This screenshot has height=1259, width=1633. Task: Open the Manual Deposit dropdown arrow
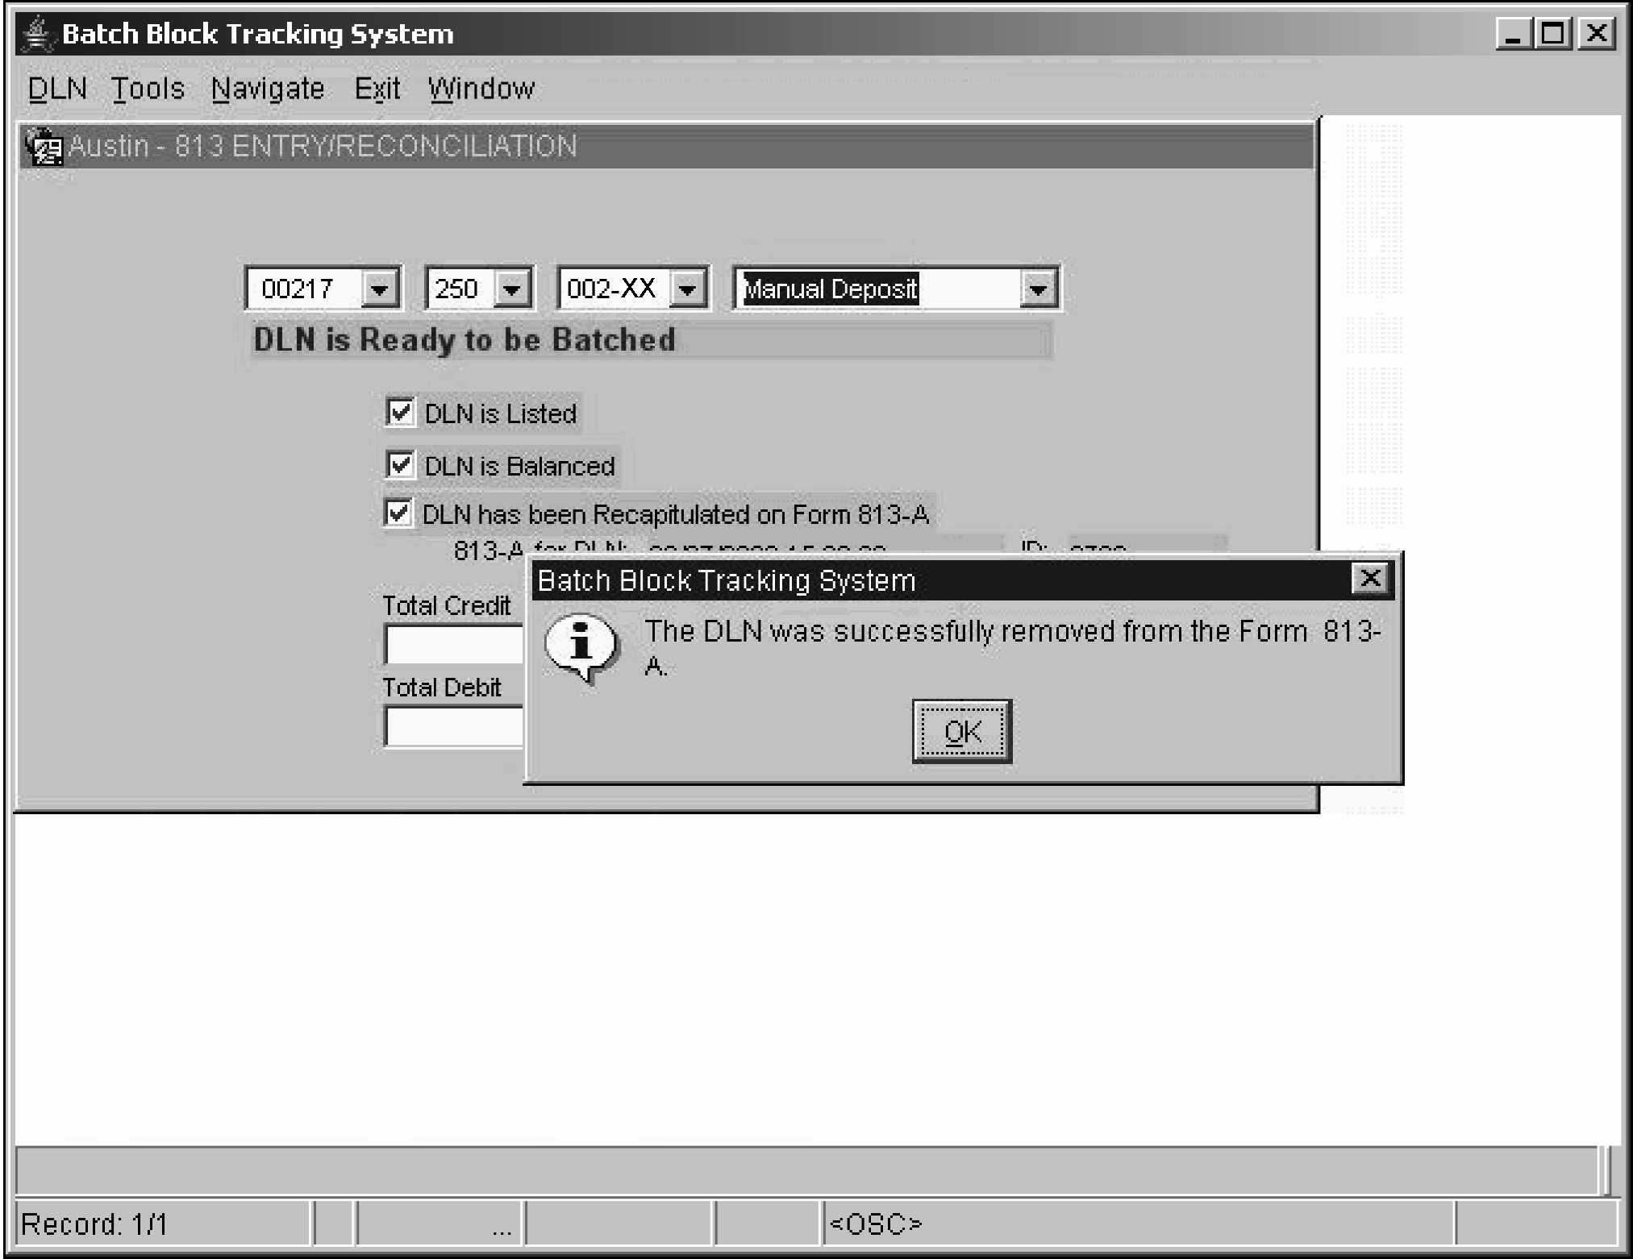click(1039, 289)
